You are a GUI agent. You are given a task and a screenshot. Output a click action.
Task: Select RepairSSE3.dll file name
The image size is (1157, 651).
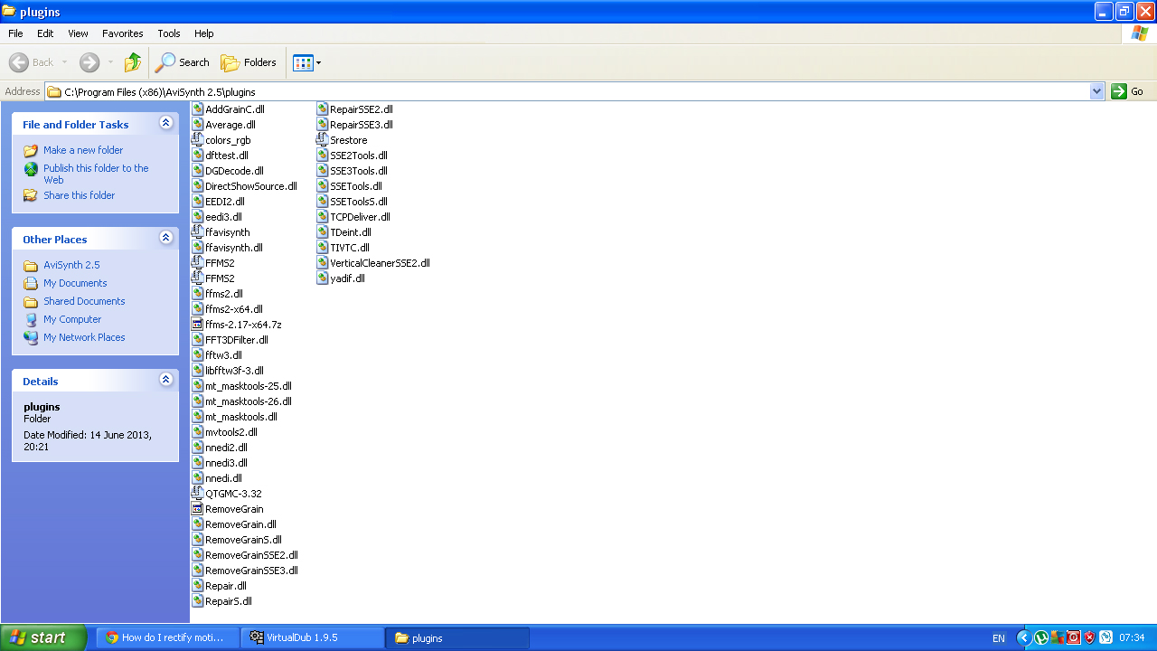coord(362,125)
